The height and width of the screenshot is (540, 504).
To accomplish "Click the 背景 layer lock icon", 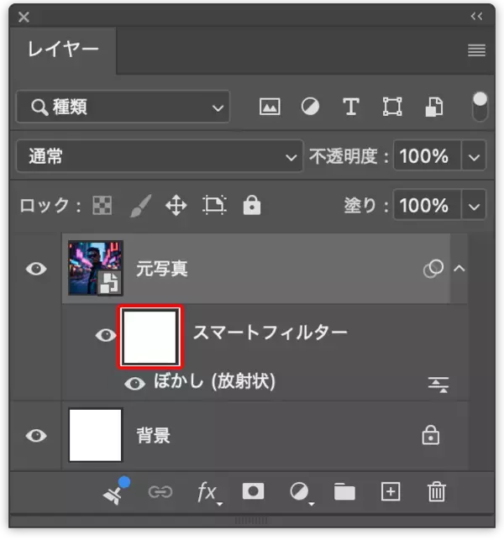I will pos(431,435).
